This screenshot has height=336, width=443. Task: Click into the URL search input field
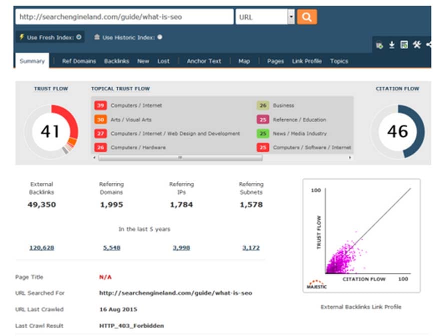[124, 17]
